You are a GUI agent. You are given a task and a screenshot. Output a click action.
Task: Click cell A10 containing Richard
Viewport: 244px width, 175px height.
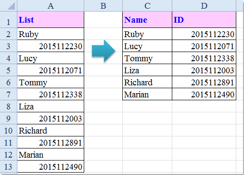tap(51, 130)
